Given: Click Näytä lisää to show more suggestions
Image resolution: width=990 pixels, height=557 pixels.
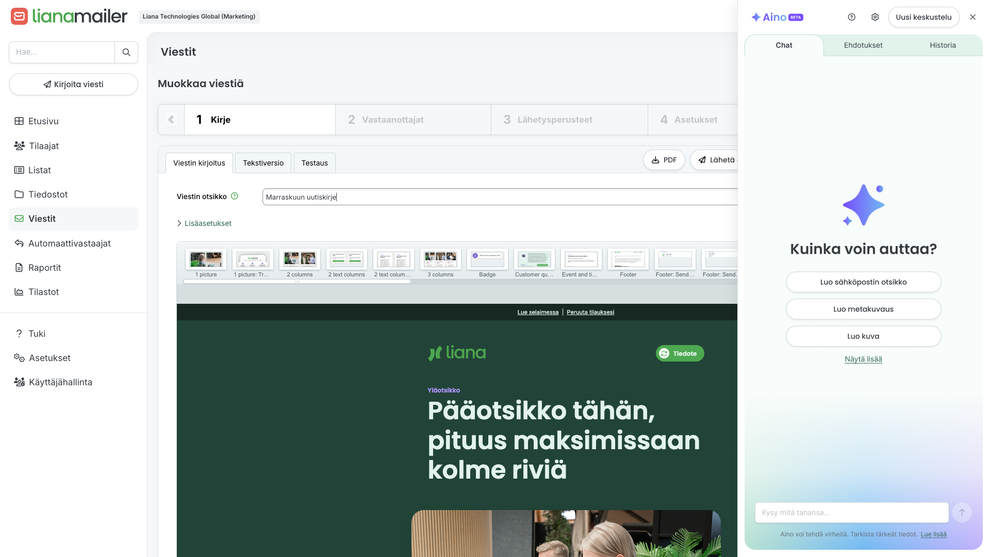Looking at the screenshot, I should 863,359.
